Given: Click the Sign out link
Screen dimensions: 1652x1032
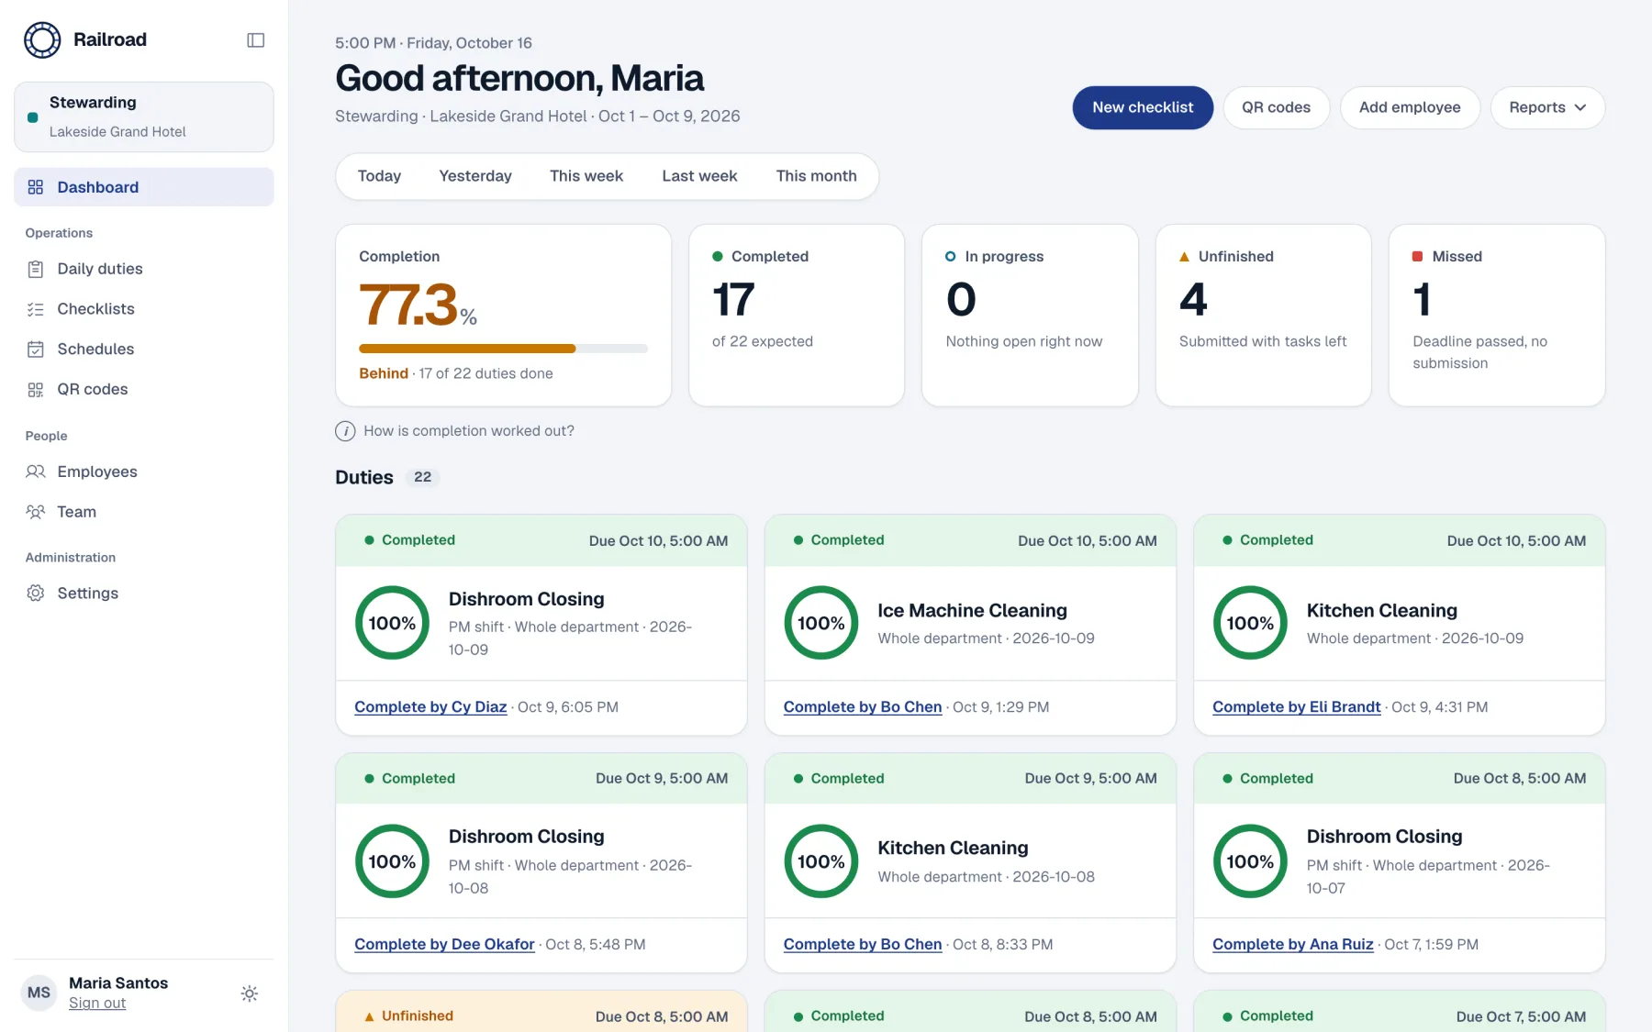Looking at the screenshot, I should (97, 1004).
